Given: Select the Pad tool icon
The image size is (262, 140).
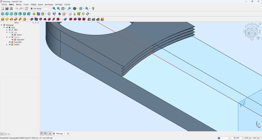Looking at the screenshot, I should [3, 19].
